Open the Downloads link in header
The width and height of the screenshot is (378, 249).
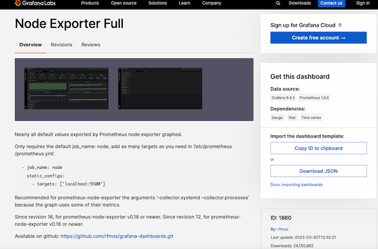[x=299, y=3]
